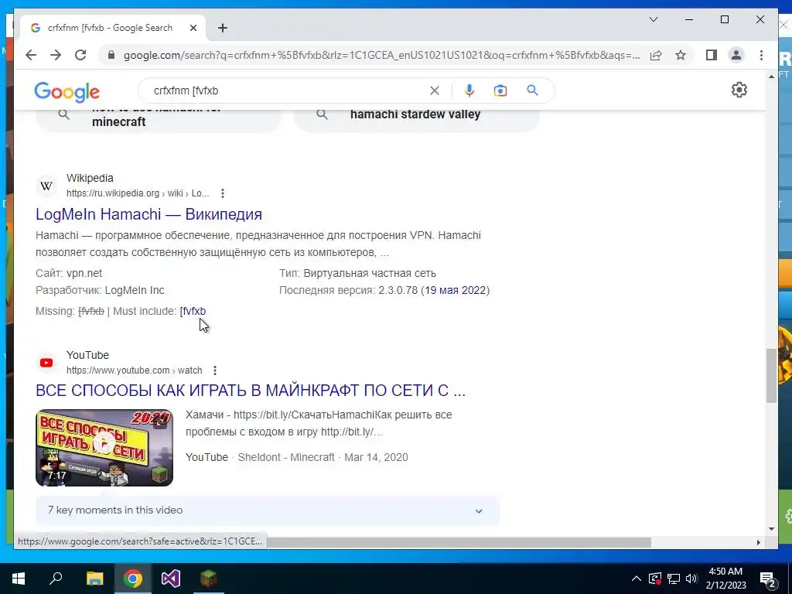Close the Google Search tab
Image resolution: width=792 pixels, height=594 pixels.
click(x=193, y=29)
